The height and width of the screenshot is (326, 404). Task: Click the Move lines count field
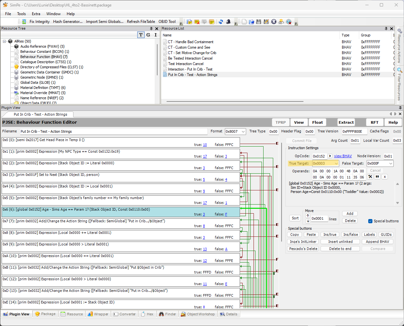point(319,218)
